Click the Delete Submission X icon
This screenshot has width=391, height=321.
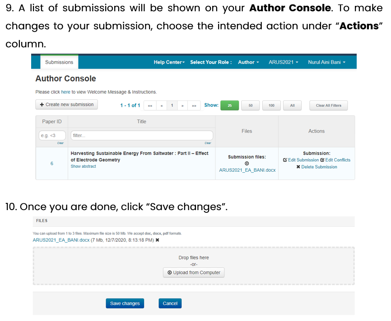(298, 167)
